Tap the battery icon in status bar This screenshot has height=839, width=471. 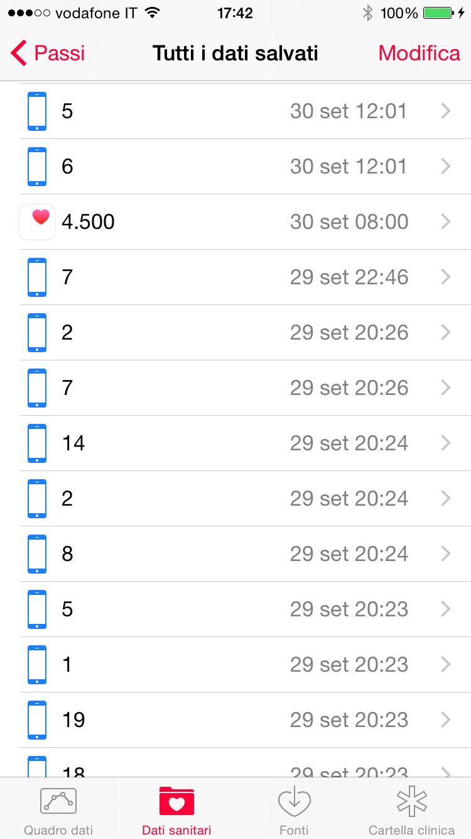(438, 13)
